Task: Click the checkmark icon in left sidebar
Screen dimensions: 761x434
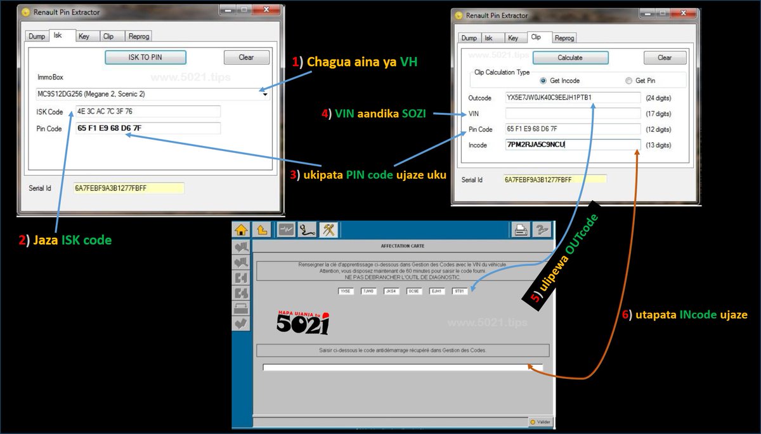Action: [x=242, y=324]
